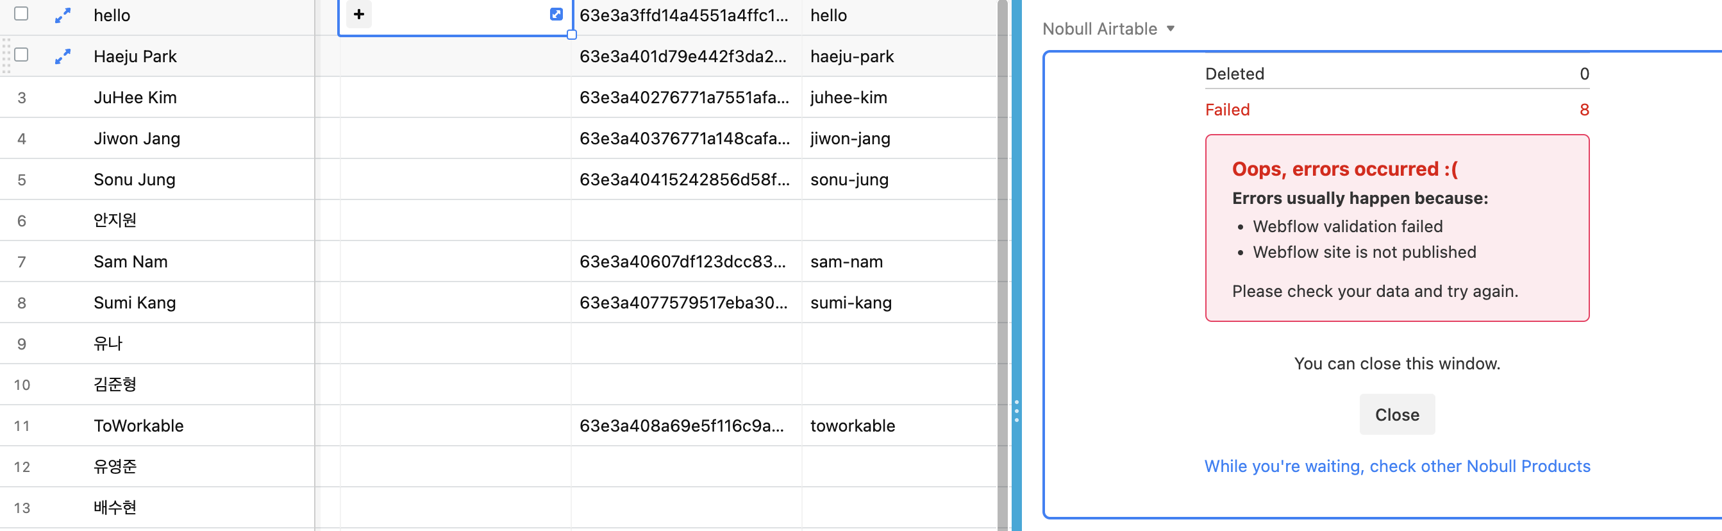Click the table's vertical scrollbar

pos(1002,265)
